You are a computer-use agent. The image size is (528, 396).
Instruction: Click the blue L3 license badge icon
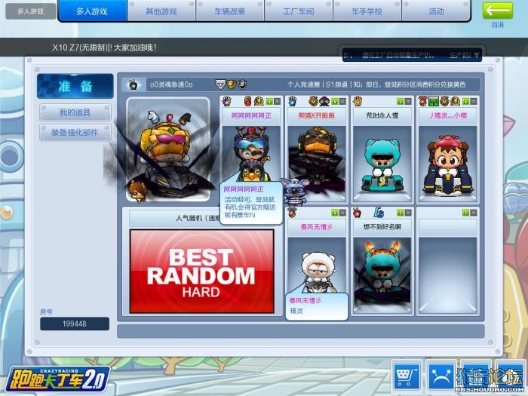pyautogui.click(x=379, y=213)
